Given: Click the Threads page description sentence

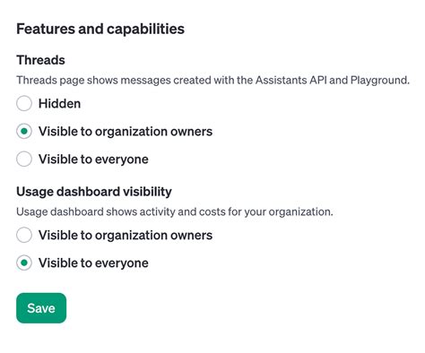Looking at the screenshot, I should pos(212,81).
